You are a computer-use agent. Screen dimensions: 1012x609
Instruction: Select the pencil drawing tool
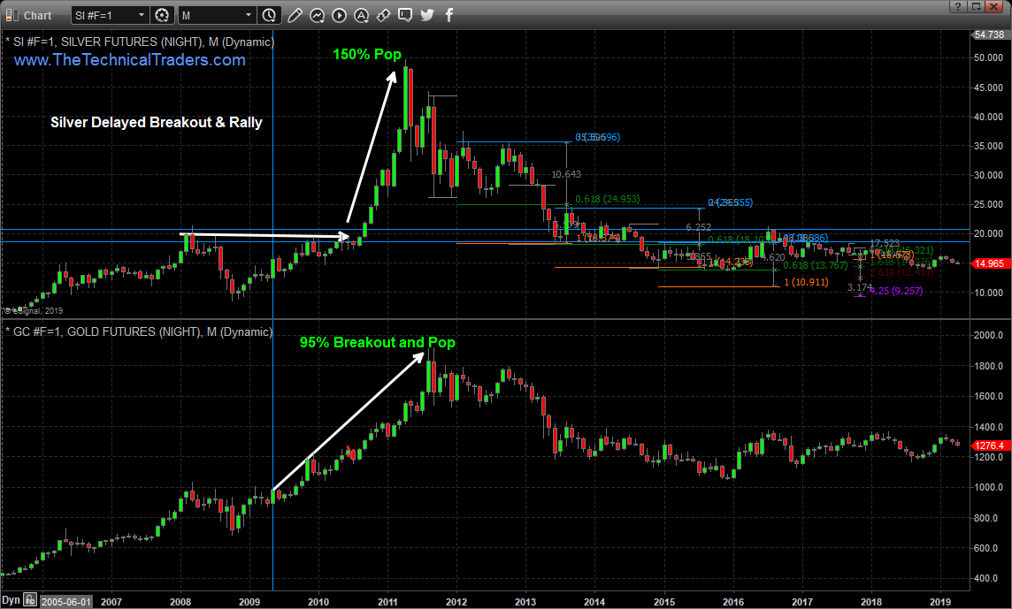coord(295,15)
